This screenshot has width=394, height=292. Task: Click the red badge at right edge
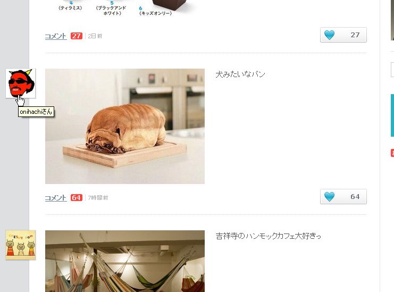(392, 153)
